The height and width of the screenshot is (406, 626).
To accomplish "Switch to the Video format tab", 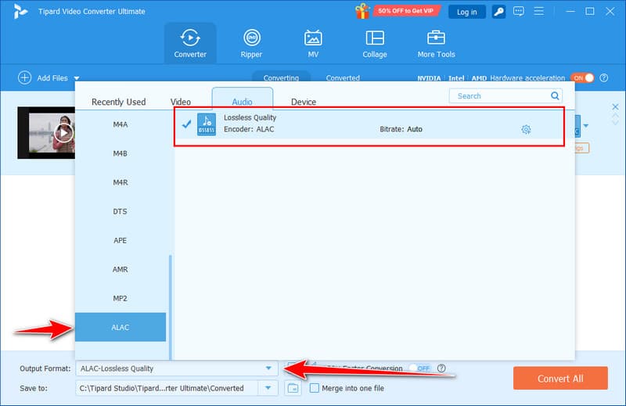I will 181,102.
